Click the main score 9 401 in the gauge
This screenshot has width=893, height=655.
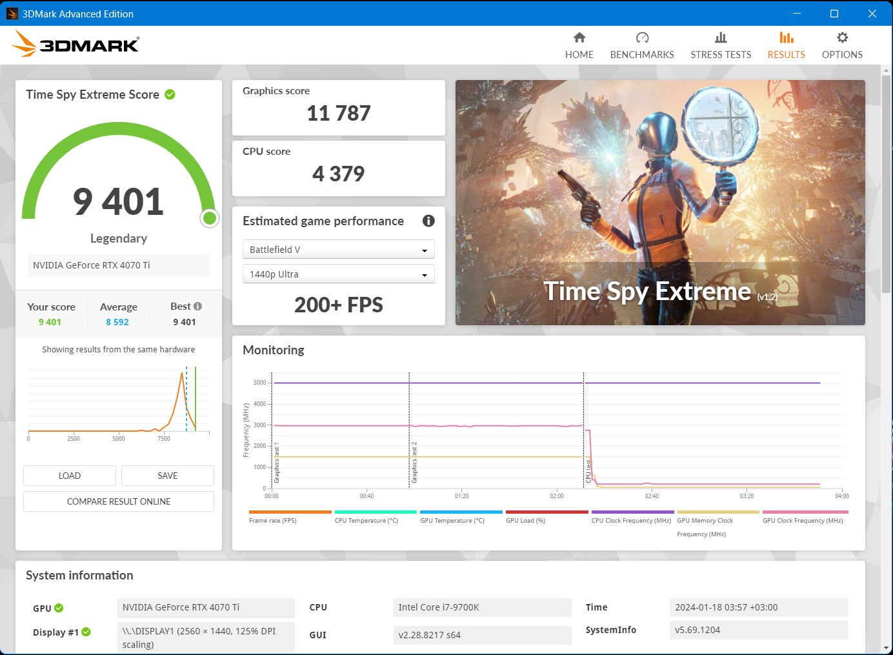coord(119,201)
